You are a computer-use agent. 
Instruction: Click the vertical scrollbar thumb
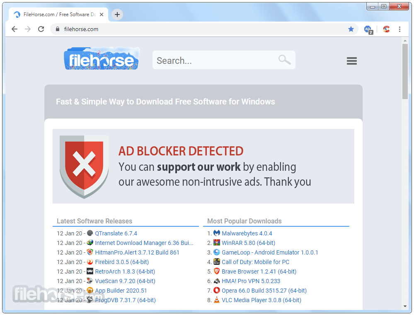point(405,71)
